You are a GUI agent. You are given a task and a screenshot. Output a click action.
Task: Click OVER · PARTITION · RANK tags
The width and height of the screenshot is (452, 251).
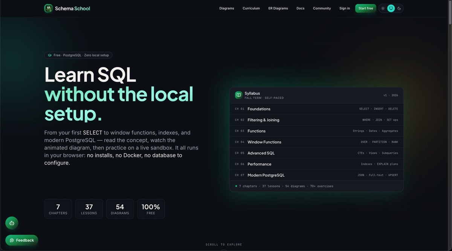(x=379, y=142)
